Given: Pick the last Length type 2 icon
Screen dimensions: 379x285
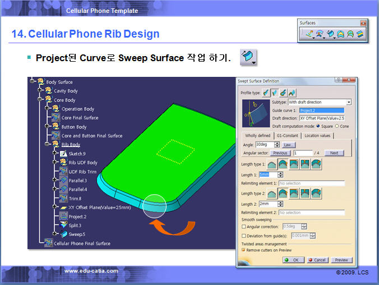Looking at the screenshot, I should coord(317,194).
